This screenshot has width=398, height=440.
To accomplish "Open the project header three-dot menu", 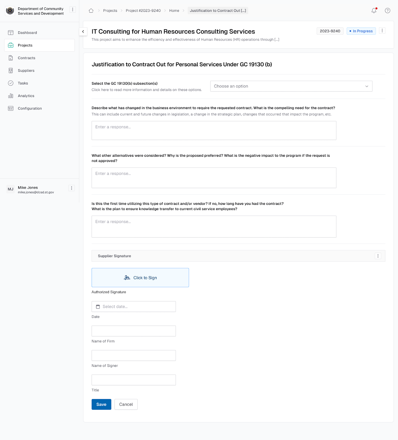I will click(382, 31).
